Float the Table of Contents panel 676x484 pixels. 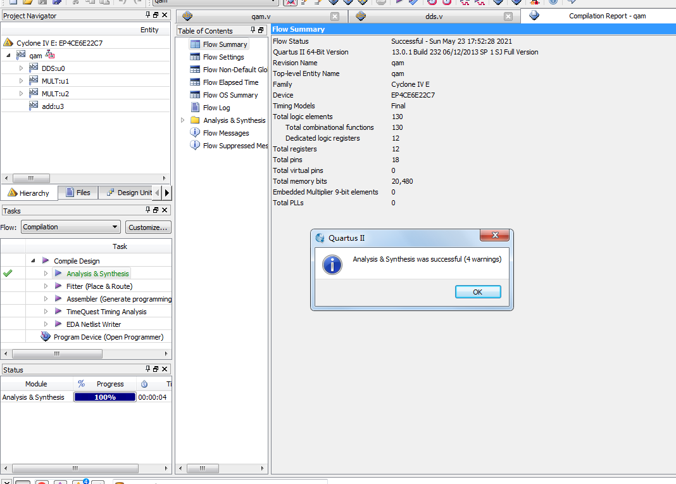(x=261, y=30)
